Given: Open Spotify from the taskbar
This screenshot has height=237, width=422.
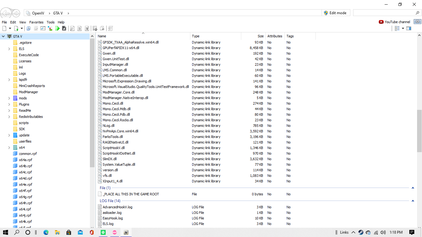Looking at the screenshot, I should [x=103, y=232].
